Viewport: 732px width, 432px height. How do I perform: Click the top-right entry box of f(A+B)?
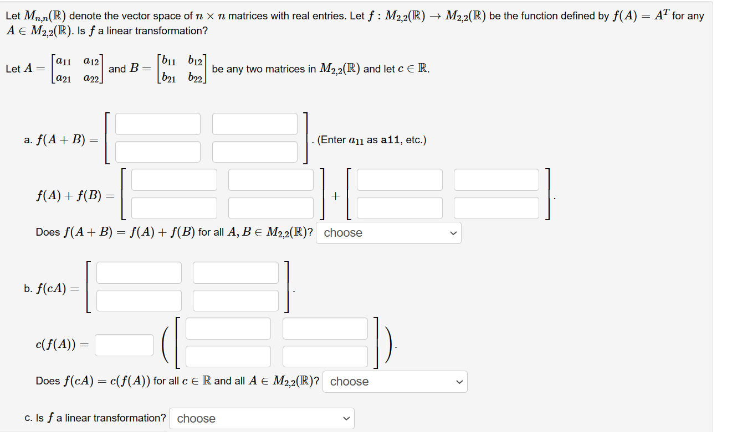point(254,123)
